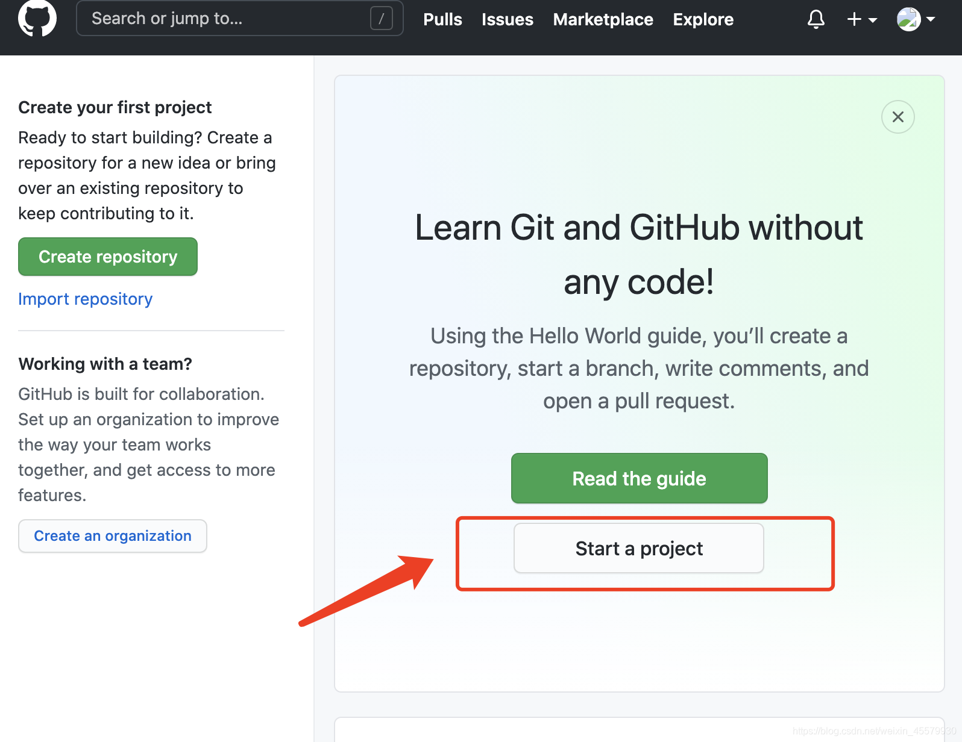Dismiss the Learn Git card with X

(898, 117)
